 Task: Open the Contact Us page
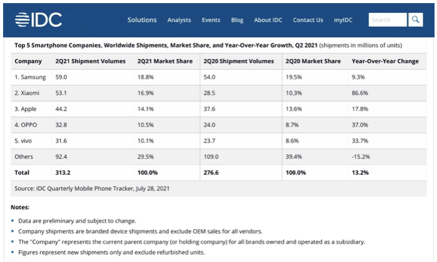308,20
